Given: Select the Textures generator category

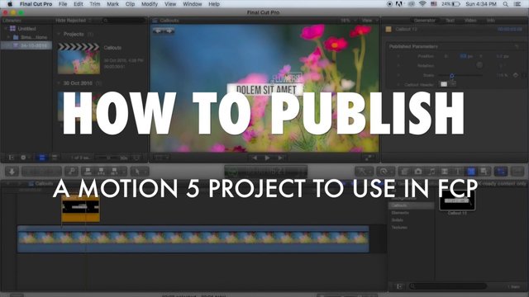Looking at the screenshot, I should click(399, 228).
